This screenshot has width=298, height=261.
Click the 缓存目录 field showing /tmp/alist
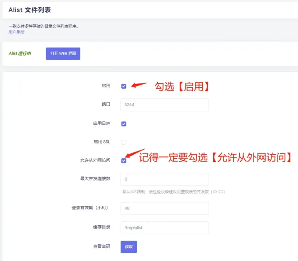(x=165, y=228)
